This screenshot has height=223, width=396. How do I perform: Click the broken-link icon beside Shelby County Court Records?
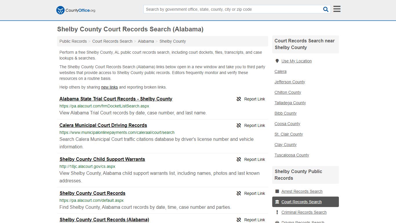[x=239, y=193]
